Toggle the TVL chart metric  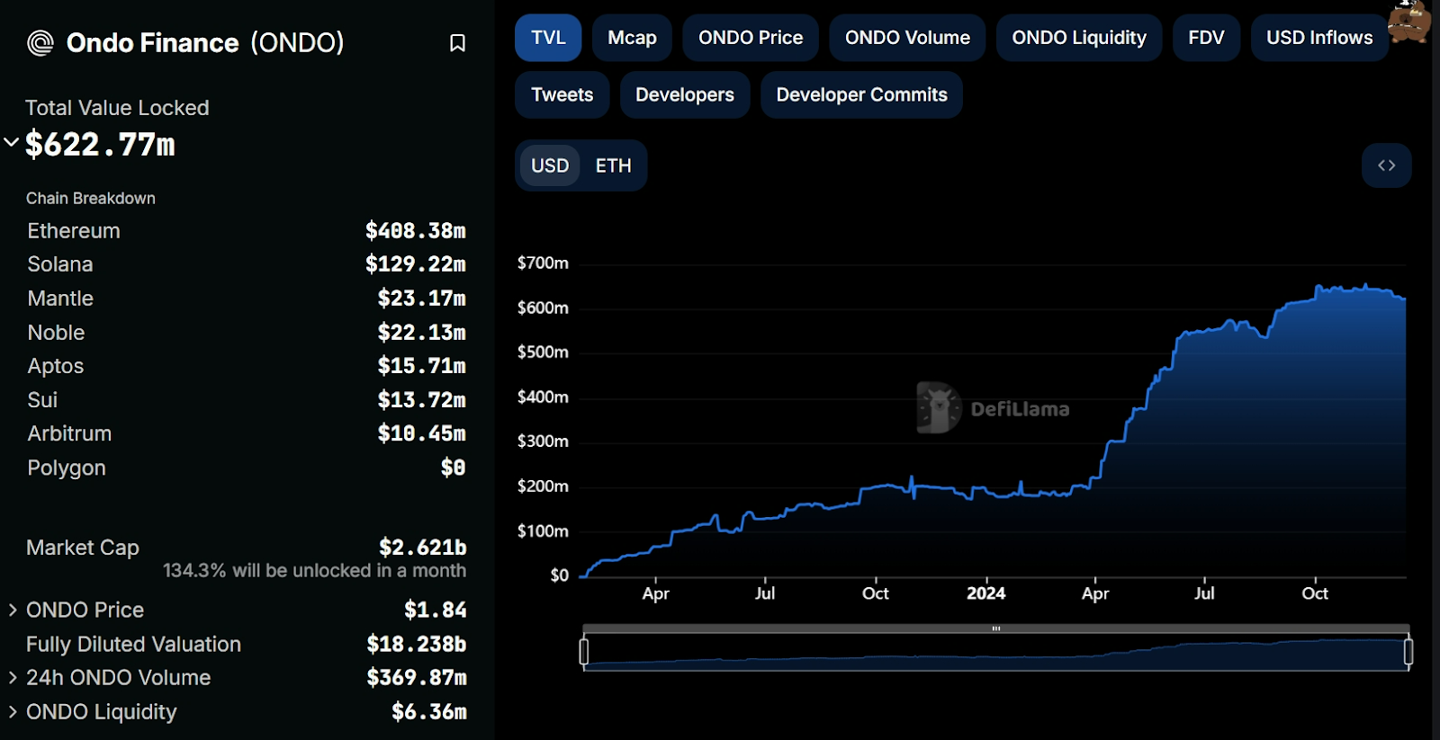(x=548, y=38)
